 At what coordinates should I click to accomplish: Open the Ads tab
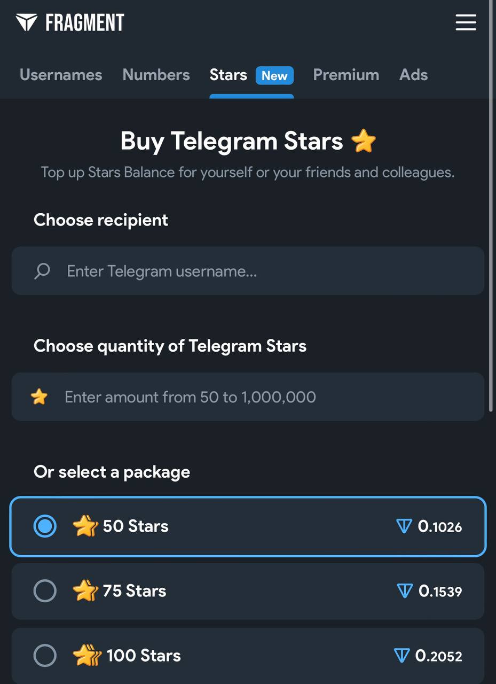[x=413, y=75]
